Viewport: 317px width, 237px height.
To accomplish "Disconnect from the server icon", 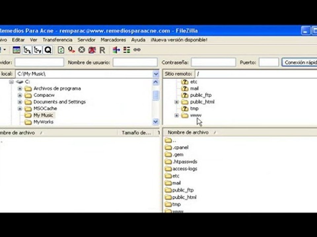I will (x=92, y=50).
